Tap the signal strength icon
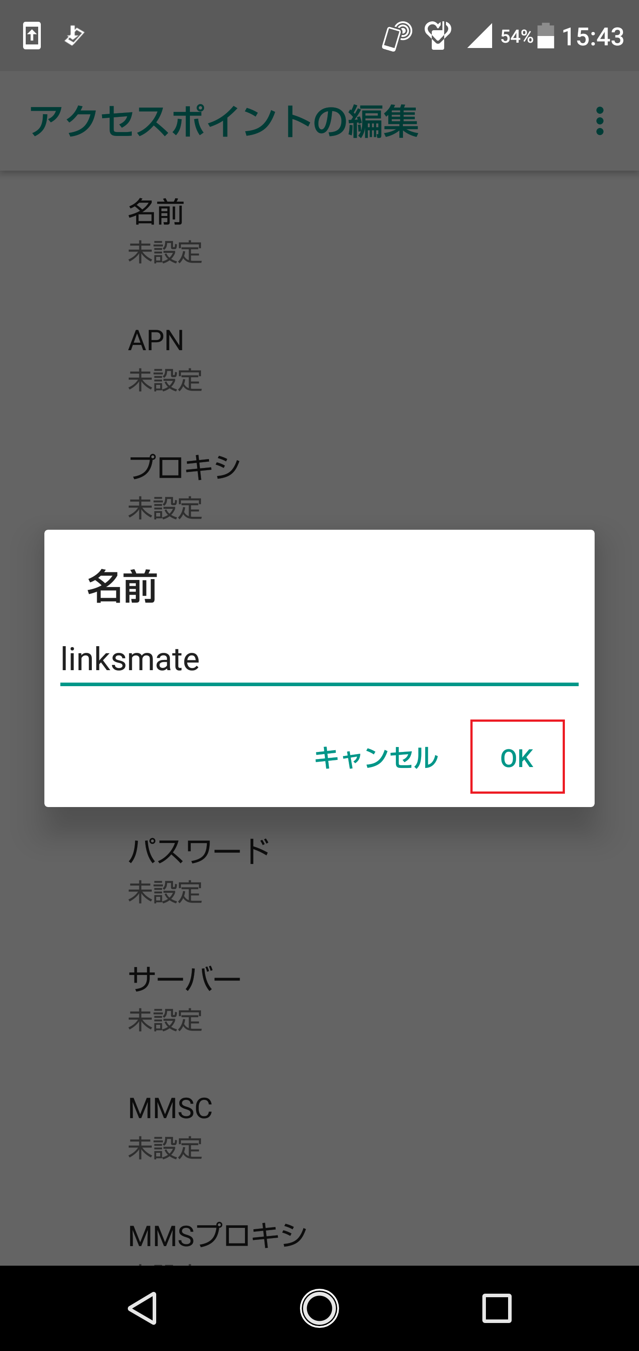 (479, 35)
